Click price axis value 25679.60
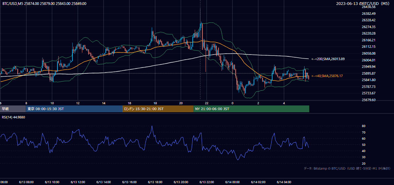Screen dimensions: 394x185 (x=368, y=100)
